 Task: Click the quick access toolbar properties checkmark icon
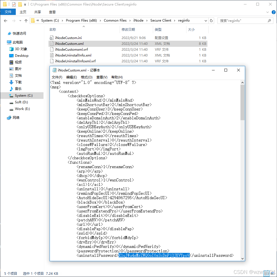[14, 4]
